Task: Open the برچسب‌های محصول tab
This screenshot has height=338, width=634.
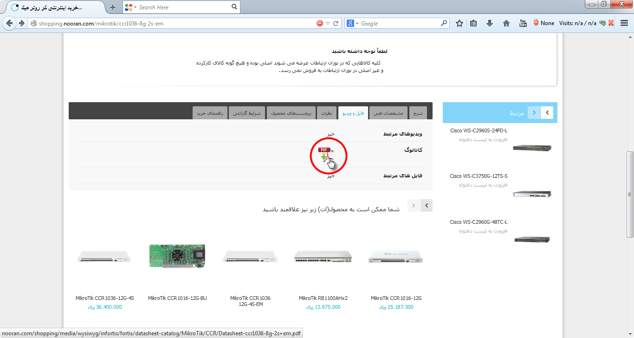Action: 291,113
